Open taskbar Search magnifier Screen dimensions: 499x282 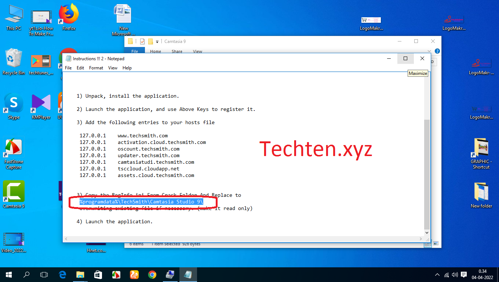pyautogui.click(x=26, y=275)
